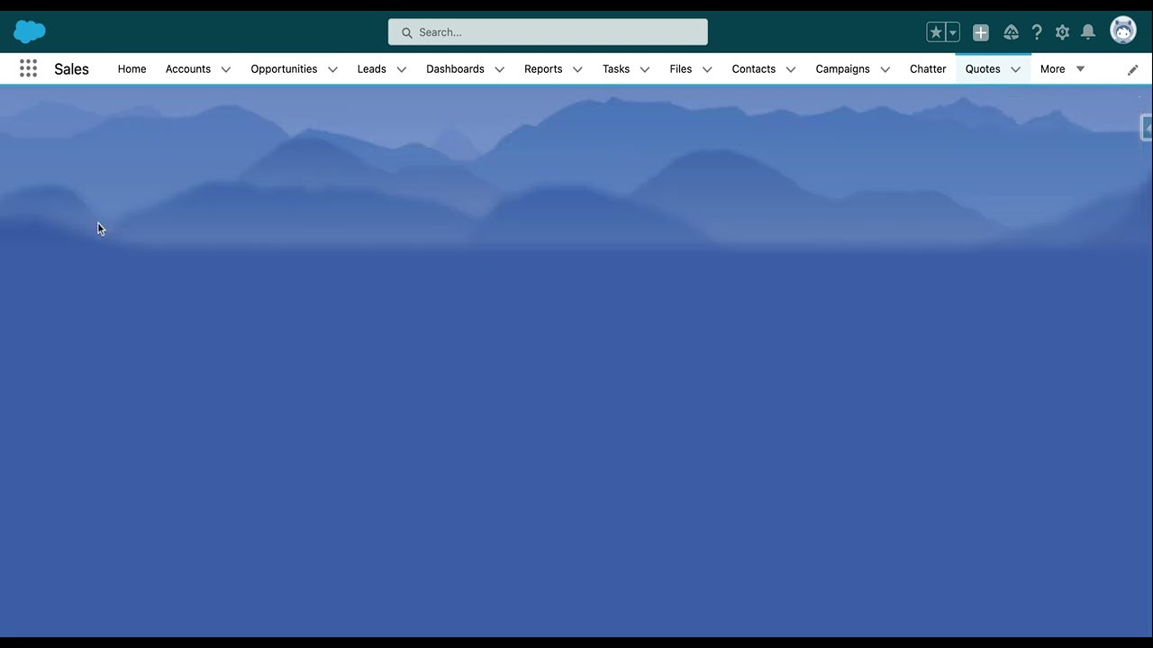Click the Sales app name
1153x648 pixels.
71,68
